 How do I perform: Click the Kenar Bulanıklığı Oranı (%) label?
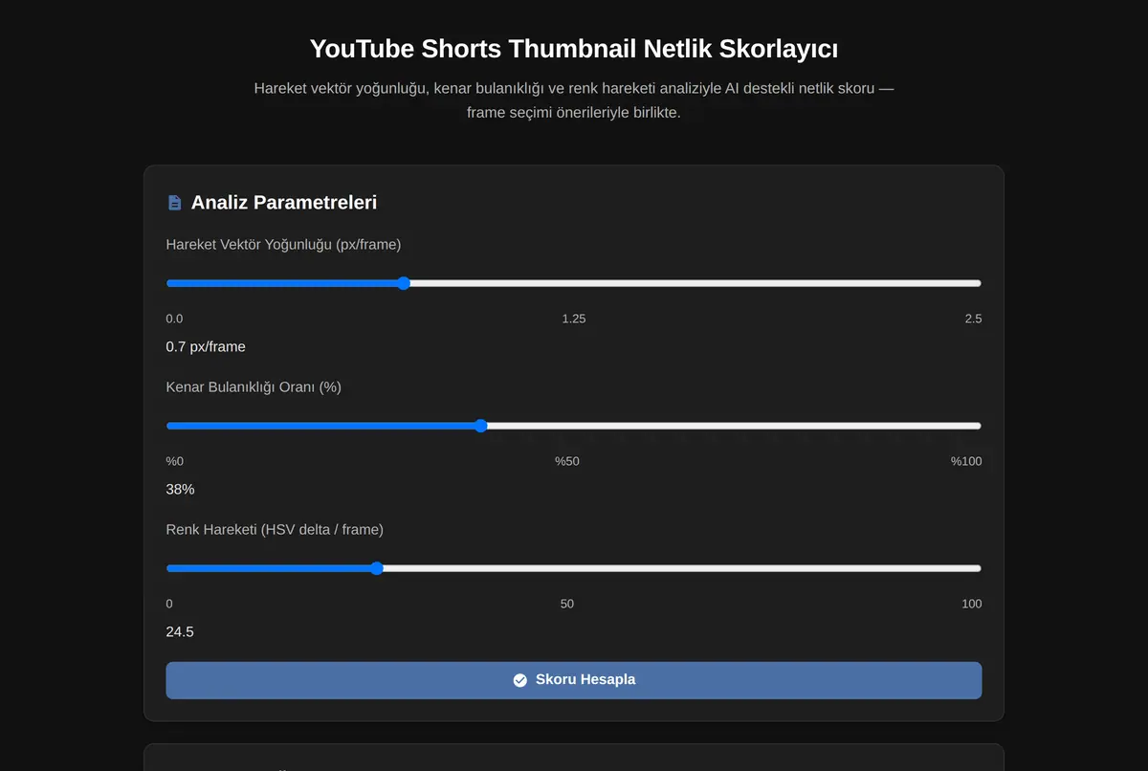pos(254,387)
